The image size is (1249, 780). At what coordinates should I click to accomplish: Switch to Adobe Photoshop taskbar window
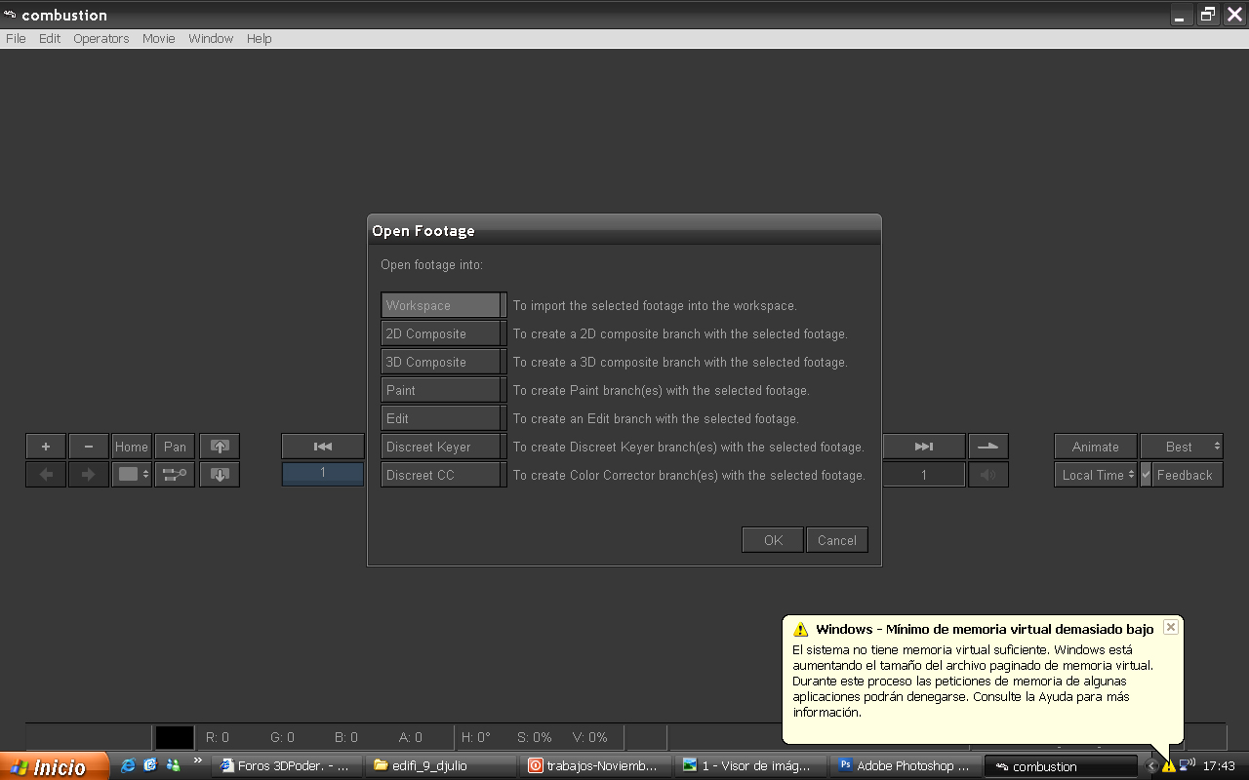pos(904,766)
